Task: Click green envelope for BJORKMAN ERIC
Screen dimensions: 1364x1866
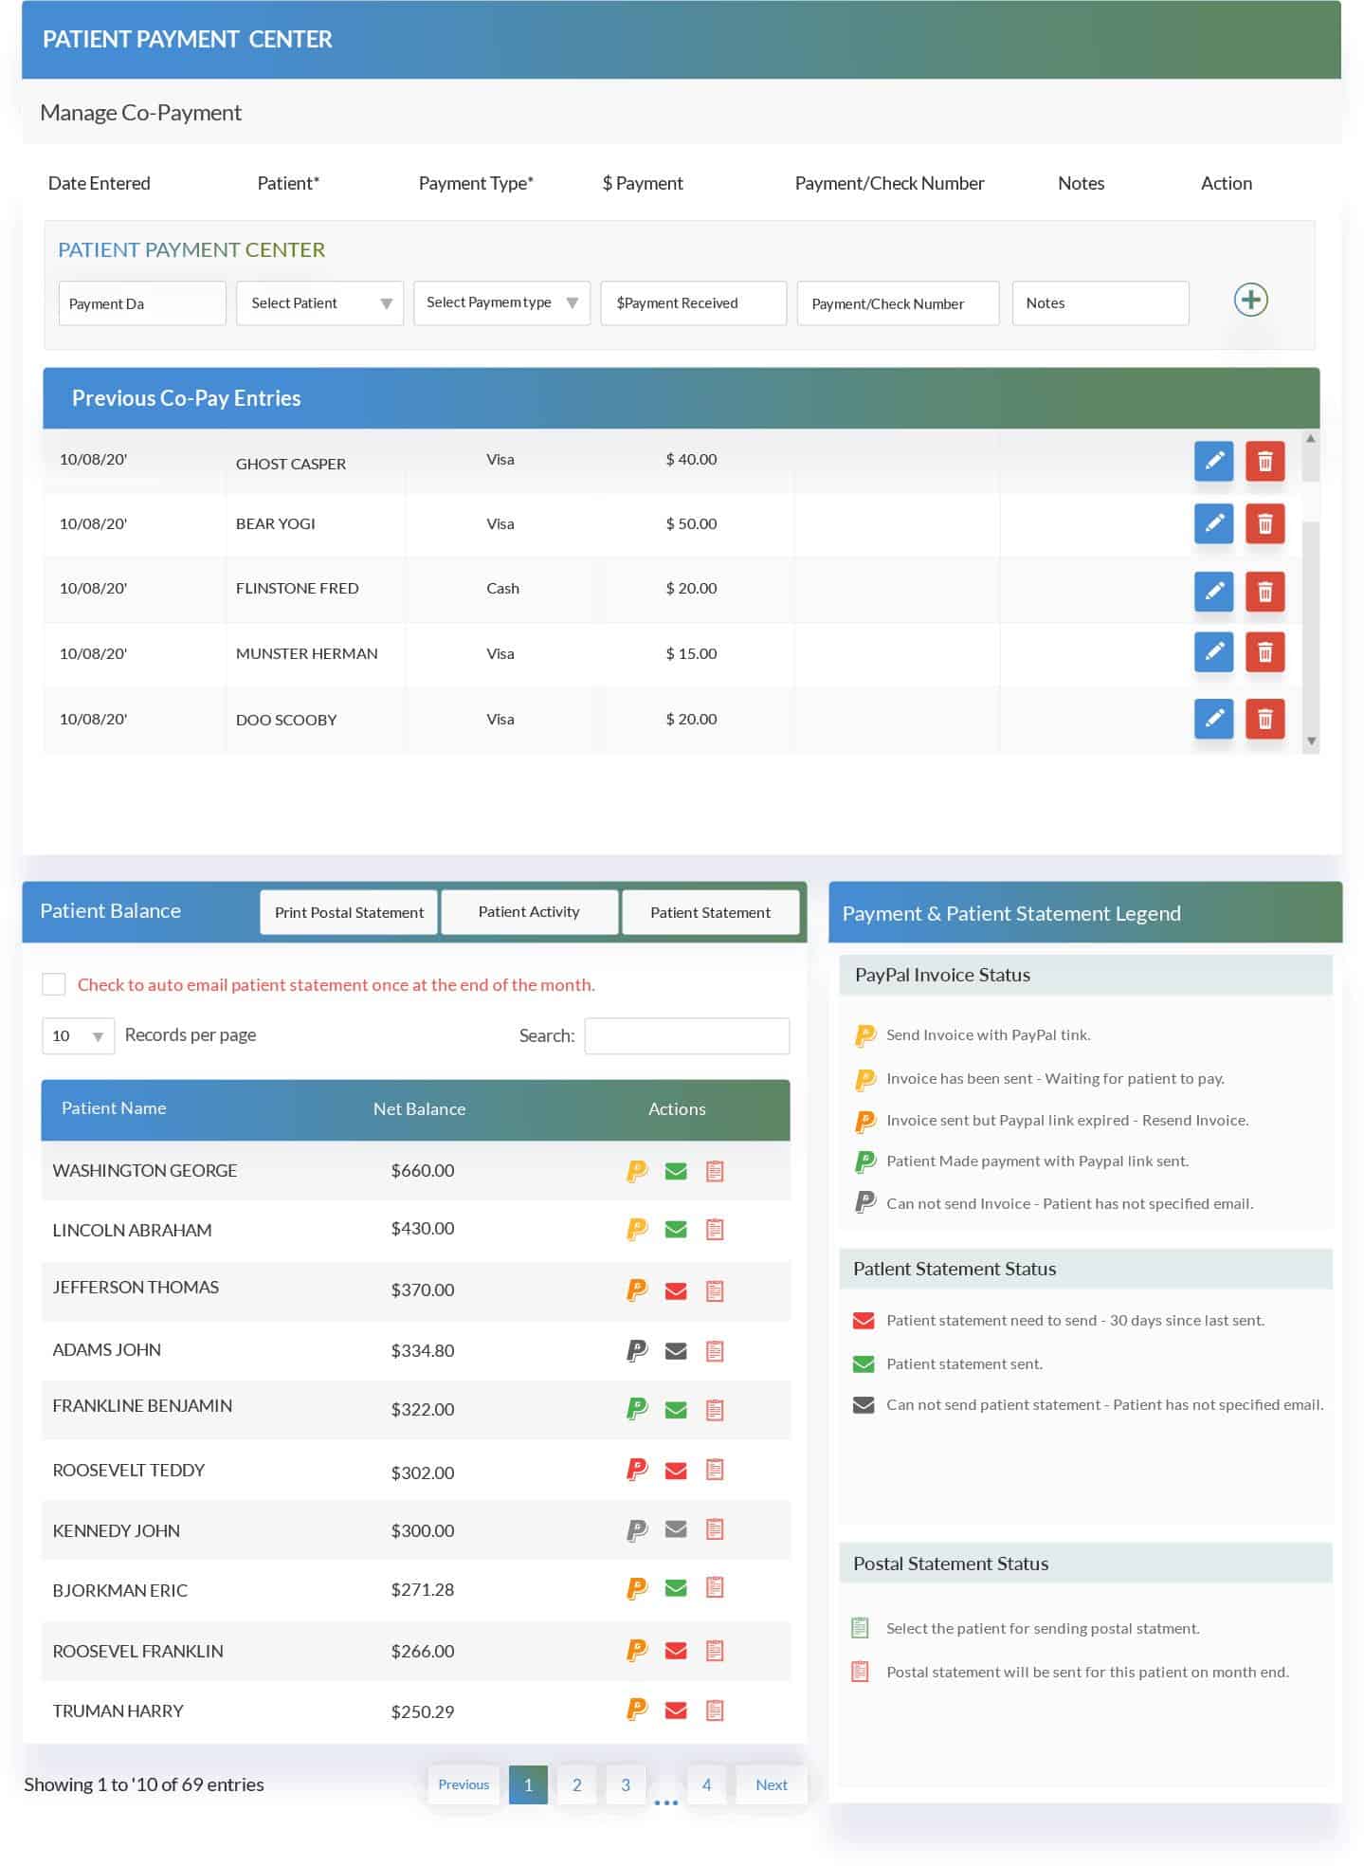Action: point(676,1587)
